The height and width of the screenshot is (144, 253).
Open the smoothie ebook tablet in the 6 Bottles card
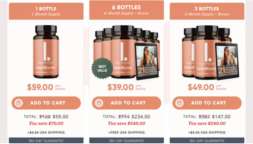click(x=147, y=61)
